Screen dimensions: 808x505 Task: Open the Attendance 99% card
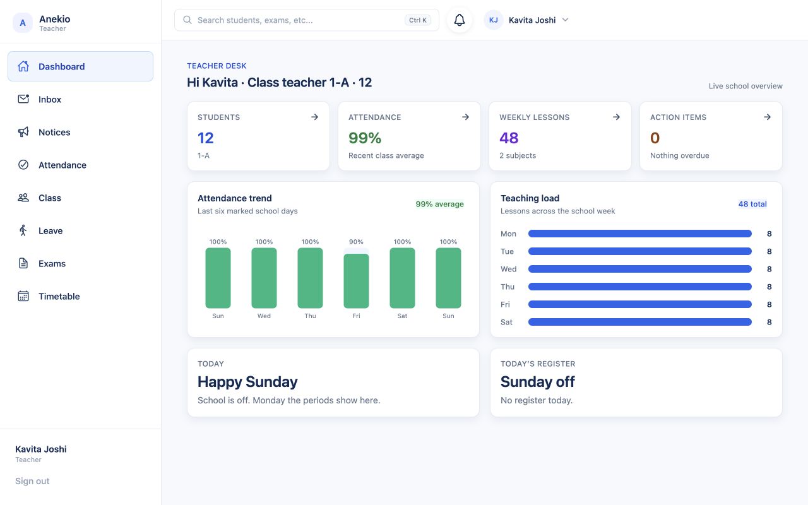click(409, 136)
